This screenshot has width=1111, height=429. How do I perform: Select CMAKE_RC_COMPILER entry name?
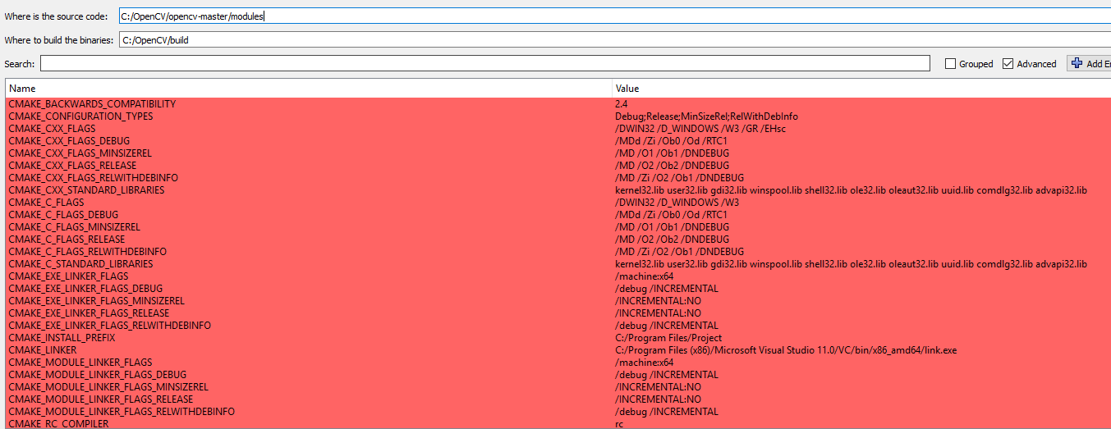pos(58,424)
